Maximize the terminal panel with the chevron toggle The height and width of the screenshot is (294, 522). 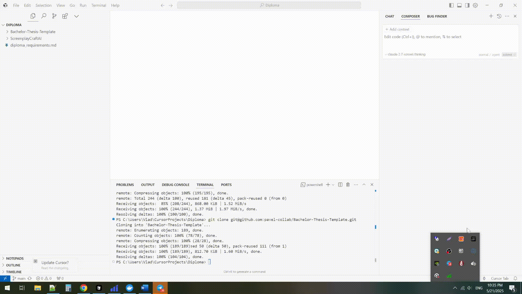click(x=364, y=184)
